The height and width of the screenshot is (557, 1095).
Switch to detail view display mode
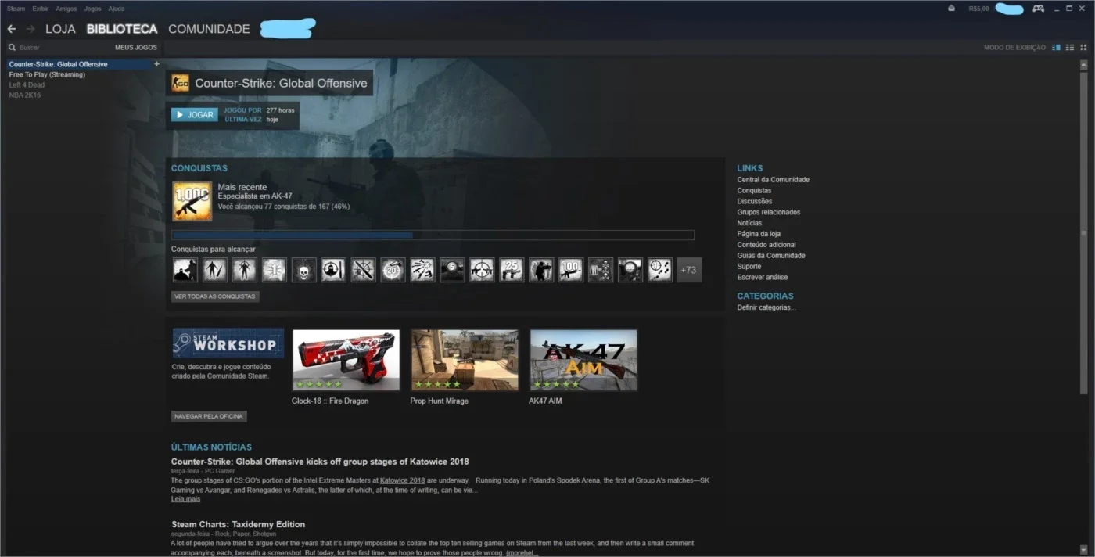[1056, 48]
